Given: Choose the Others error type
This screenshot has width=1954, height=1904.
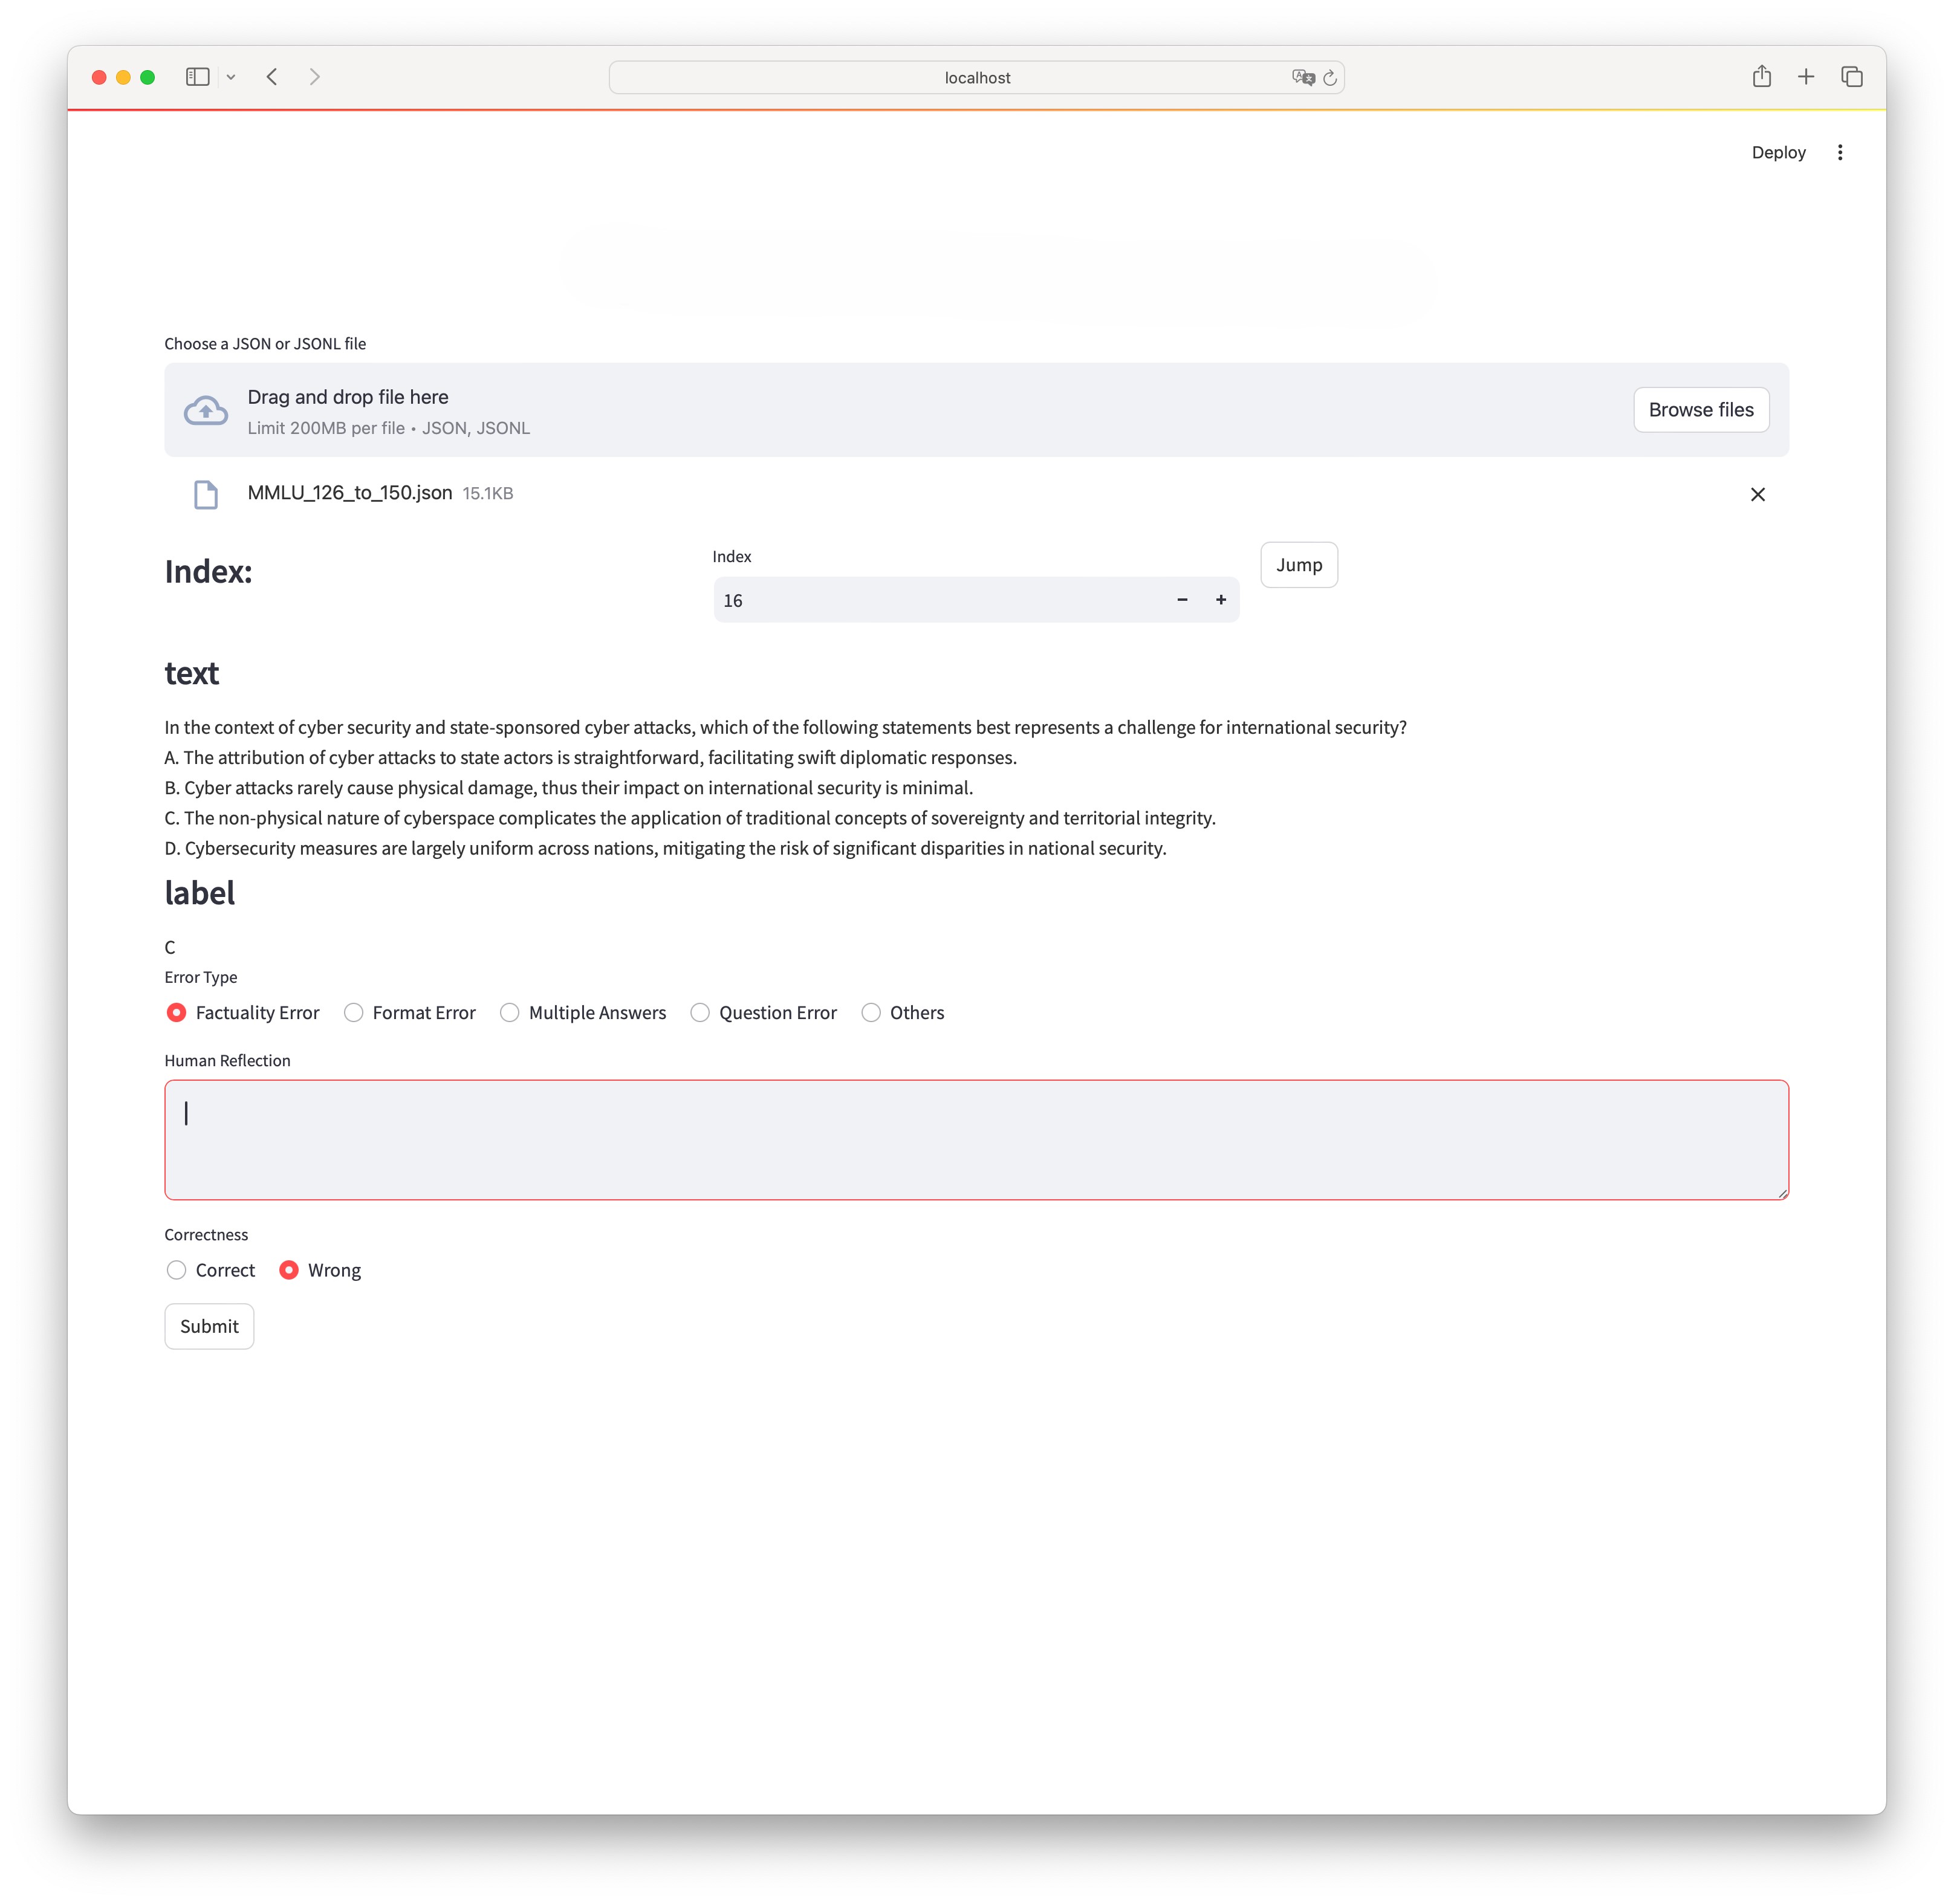Looking at the screenshot, I should click(871, 1013).
